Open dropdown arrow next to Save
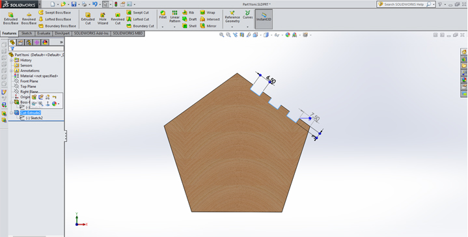The width and height of the screenshot is (468, 237). (x=79, y=5)
